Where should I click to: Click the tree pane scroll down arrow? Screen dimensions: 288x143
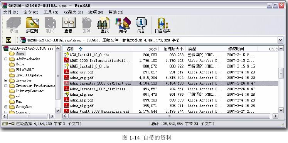coord(58,110)
